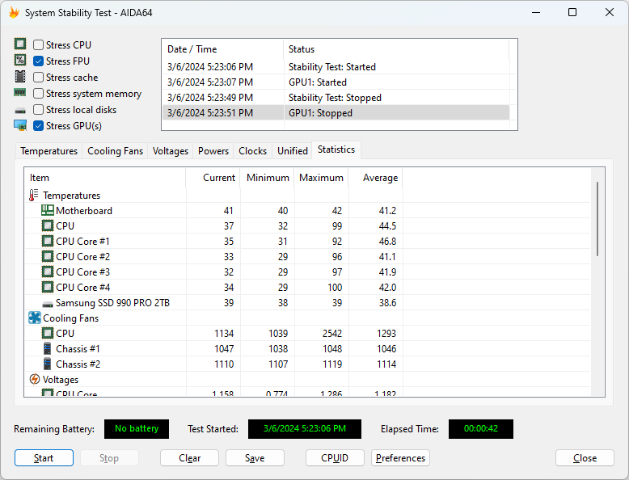Uncheck the Stress FPU option

[x=39, y=61]
